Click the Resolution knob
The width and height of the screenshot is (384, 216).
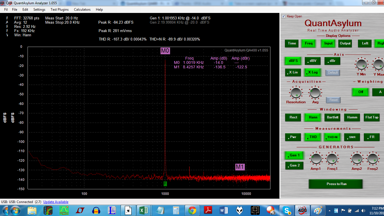[296, 93]
